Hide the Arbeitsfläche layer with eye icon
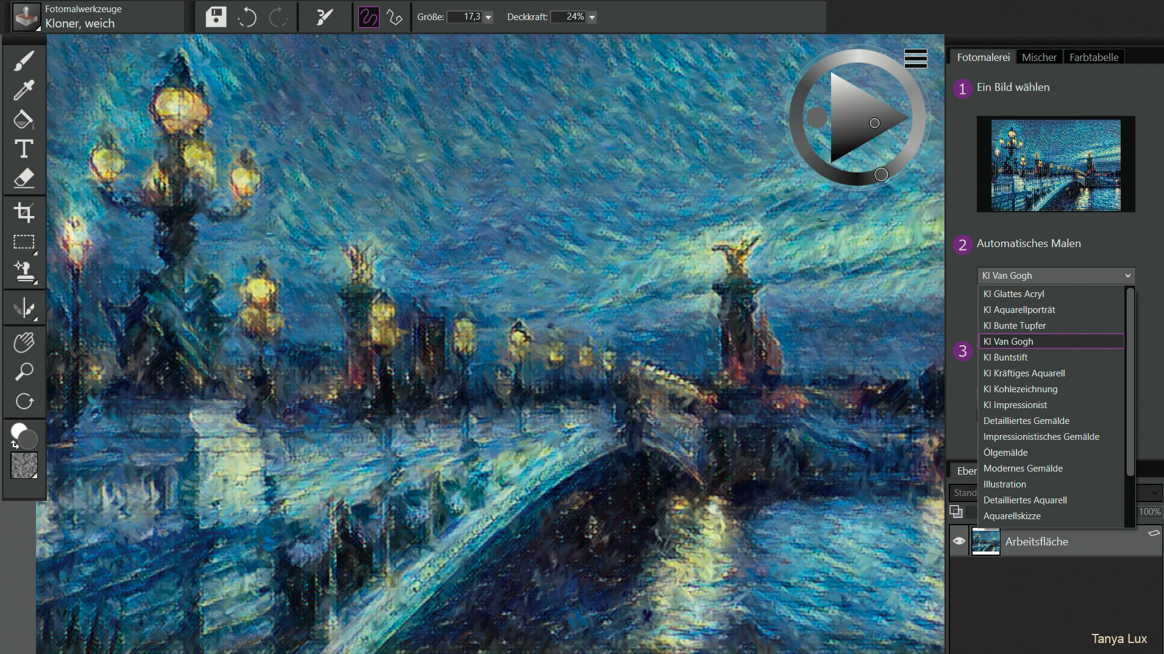 [959, 541]
